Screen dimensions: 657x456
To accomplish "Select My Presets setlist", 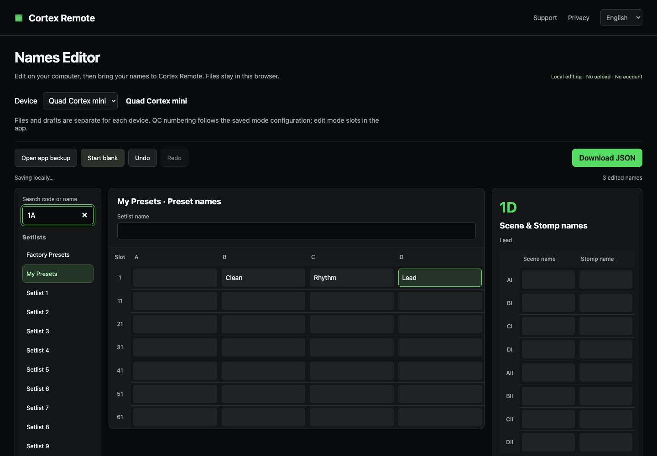I will click(x=58, y=274).
